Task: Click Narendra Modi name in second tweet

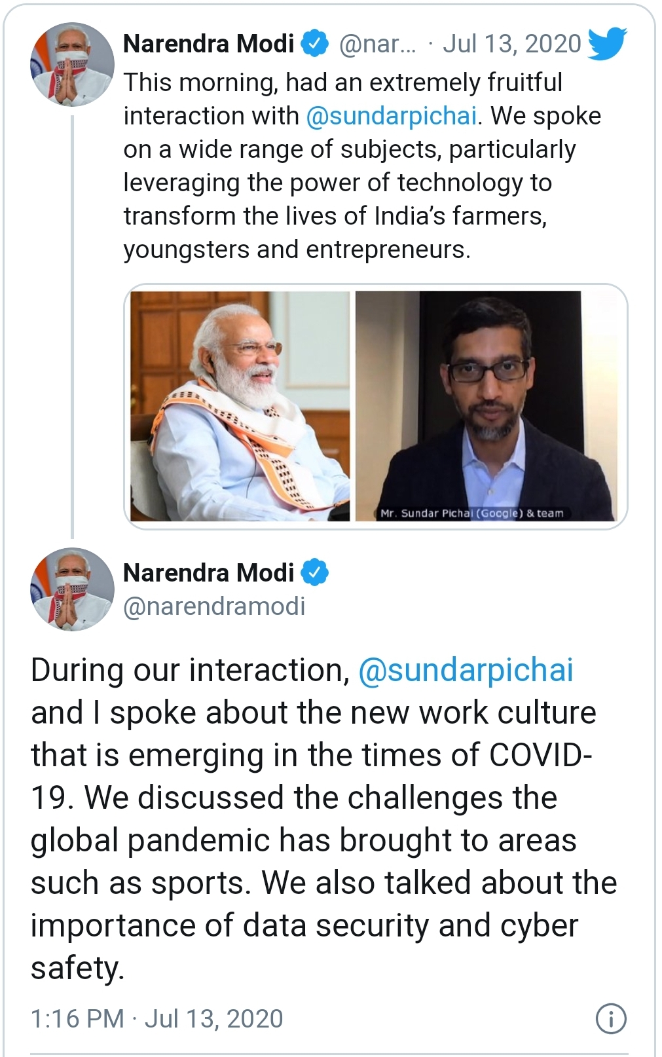Action: click(208, 573)
